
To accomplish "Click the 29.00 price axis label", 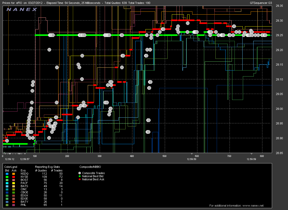I will [x=279, y=109].
